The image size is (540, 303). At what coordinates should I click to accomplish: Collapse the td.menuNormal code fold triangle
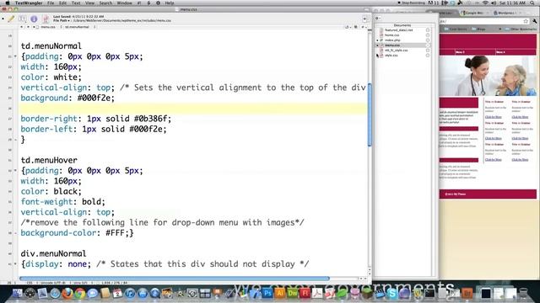tap(15, 56)
